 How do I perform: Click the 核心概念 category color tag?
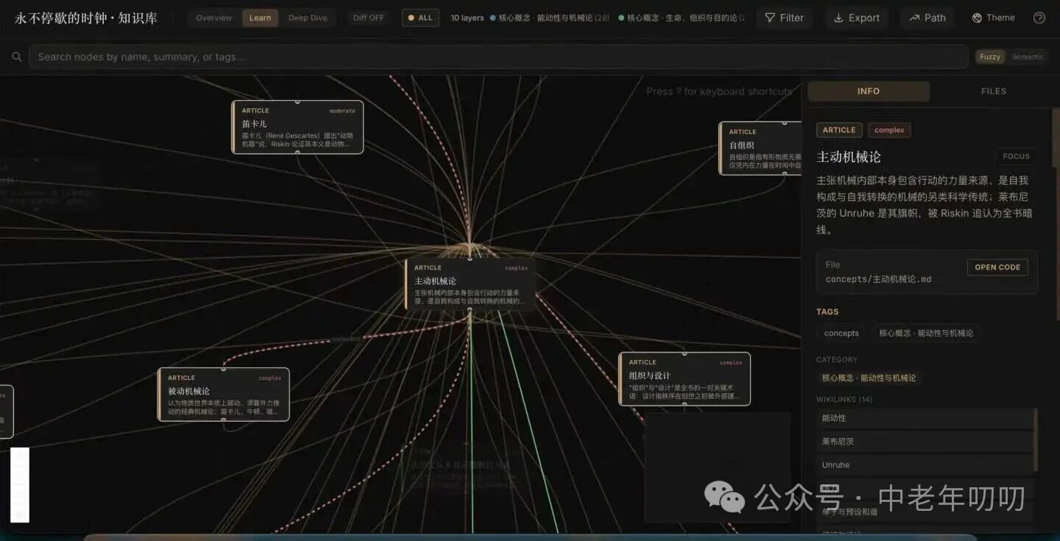869,378
